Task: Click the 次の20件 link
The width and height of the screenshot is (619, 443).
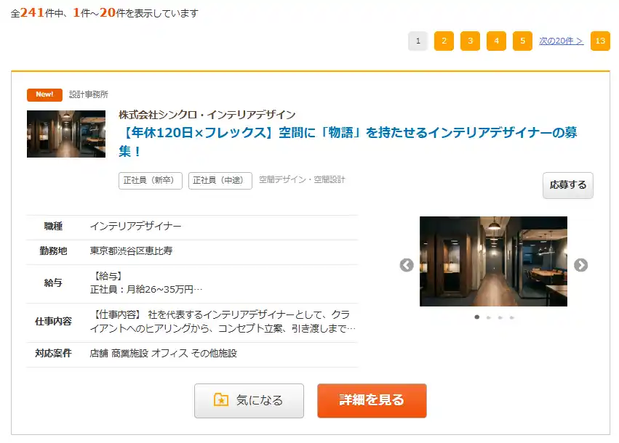Action: [x=561, y=41]
